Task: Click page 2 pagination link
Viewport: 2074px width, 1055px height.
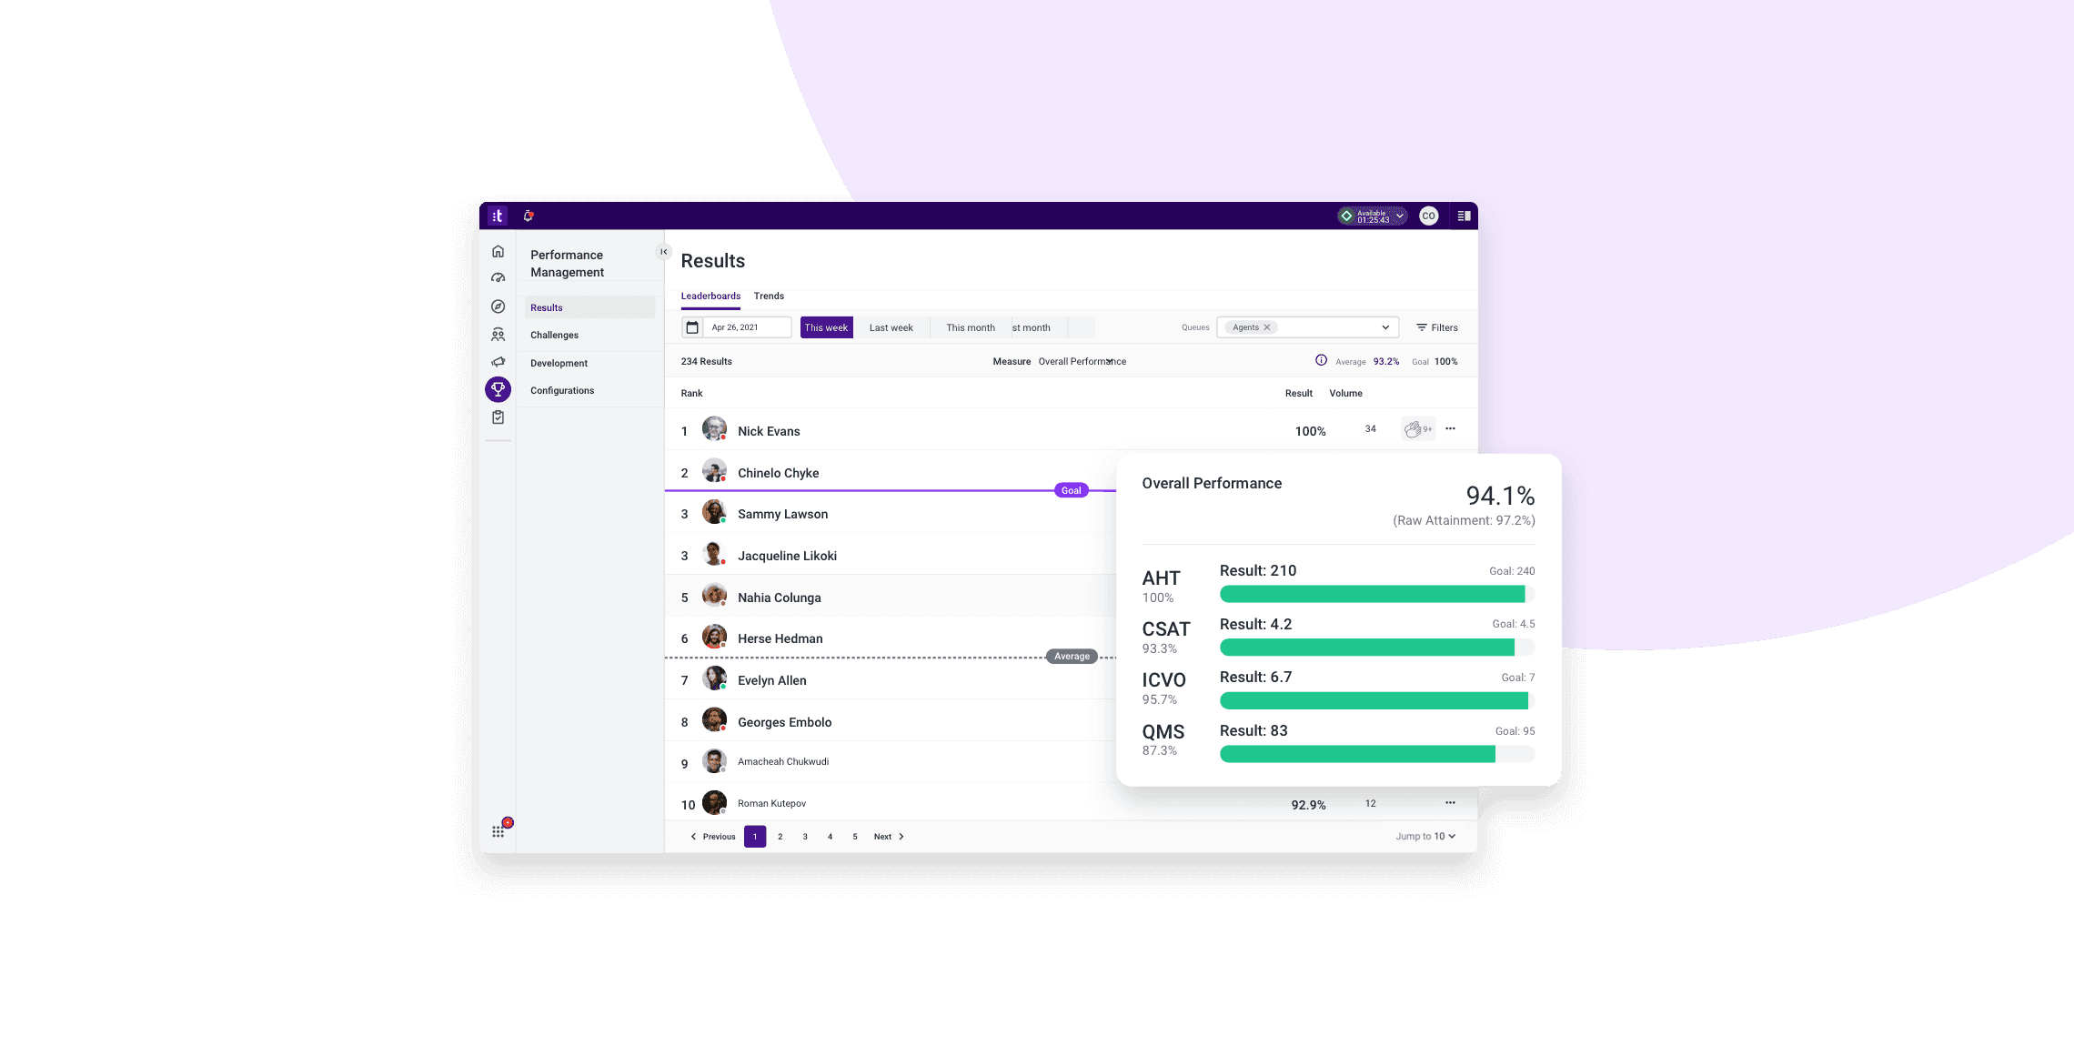Action: (780, 836)
